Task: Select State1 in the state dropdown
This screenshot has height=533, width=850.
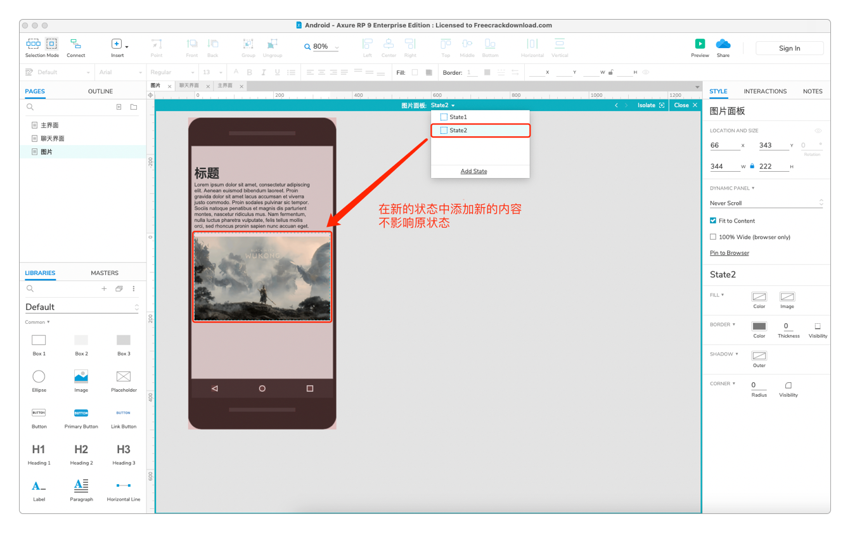Action: click(480, 117)
